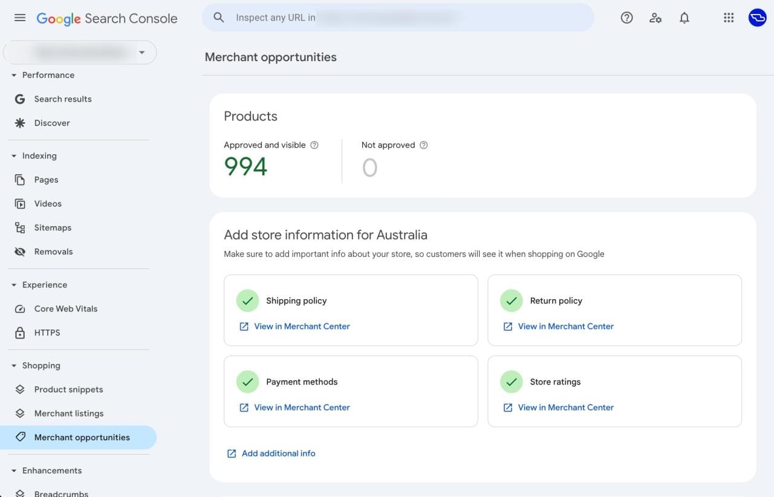The width and height of the screenshot is (774, 497).
Task: Click external-link icon beside Add additional info
Action: [x=232, y=453]
